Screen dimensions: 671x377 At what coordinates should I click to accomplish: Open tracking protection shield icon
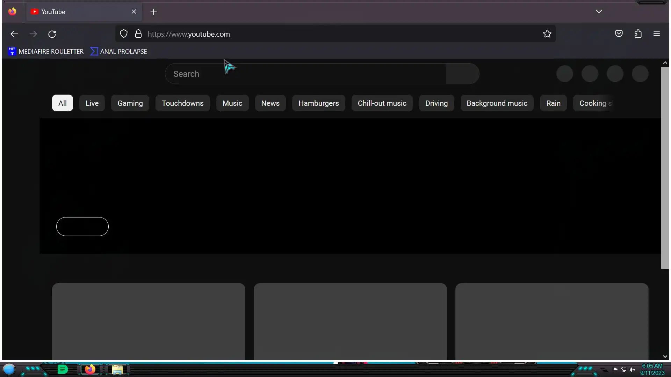point(124,34)
